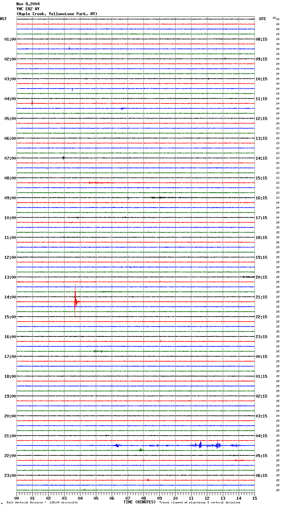The height and width of the screenshot is (507, 281).
Task: Select the "02:00" MST time label
Action: click(x=10, y=59)
